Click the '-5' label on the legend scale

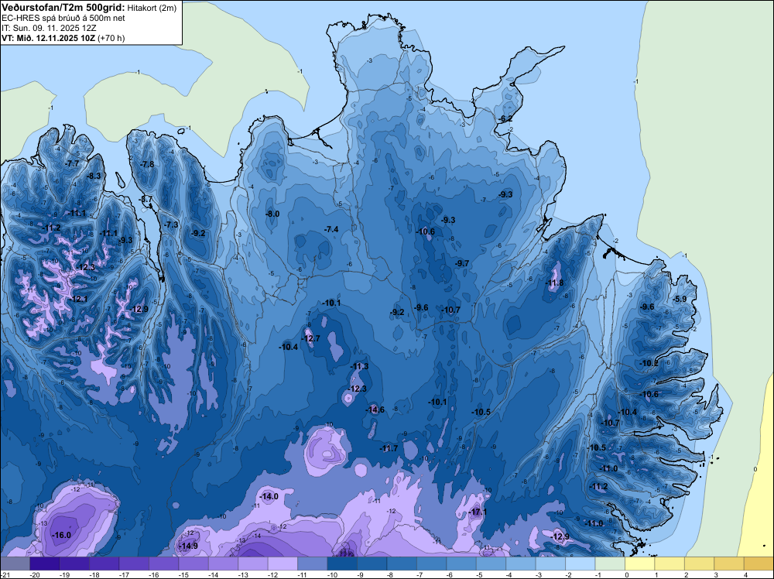point(481,574)
